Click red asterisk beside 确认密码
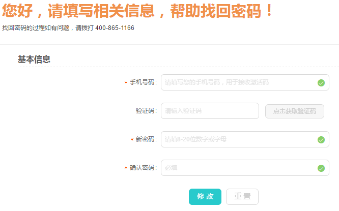This screenshot has width=339, height=211. [126, 168]
